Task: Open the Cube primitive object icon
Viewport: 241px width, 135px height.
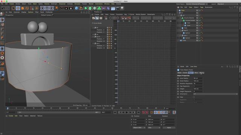Action: [x=76, y=8]
